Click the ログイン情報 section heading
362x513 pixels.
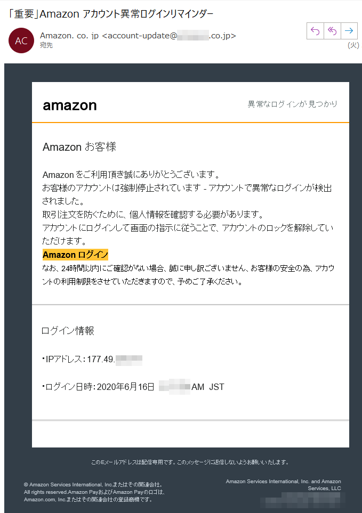tap(68, 331)
